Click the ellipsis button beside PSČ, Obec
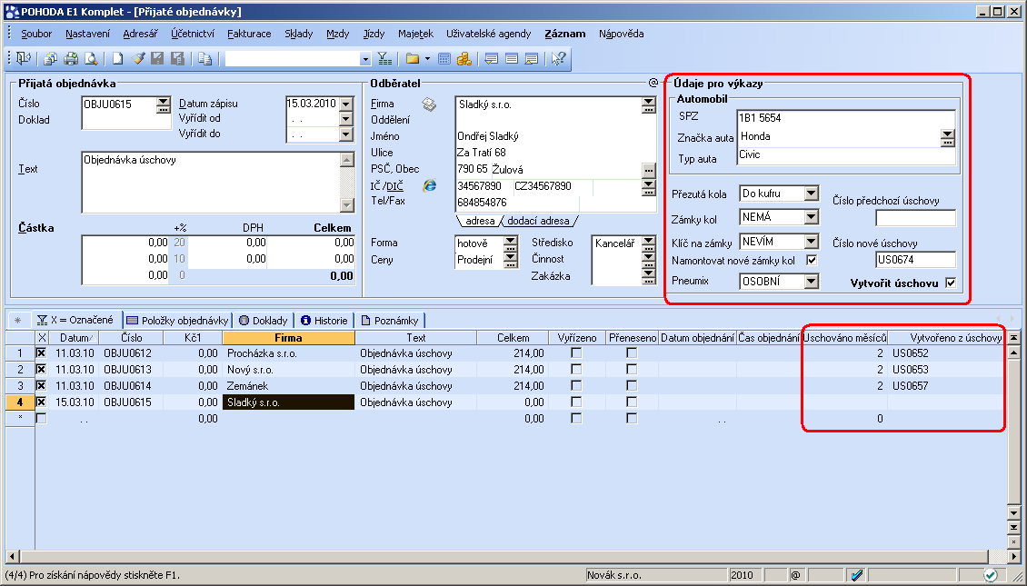The width and height of the screenshot is (1027, 586). click(649, 170)
